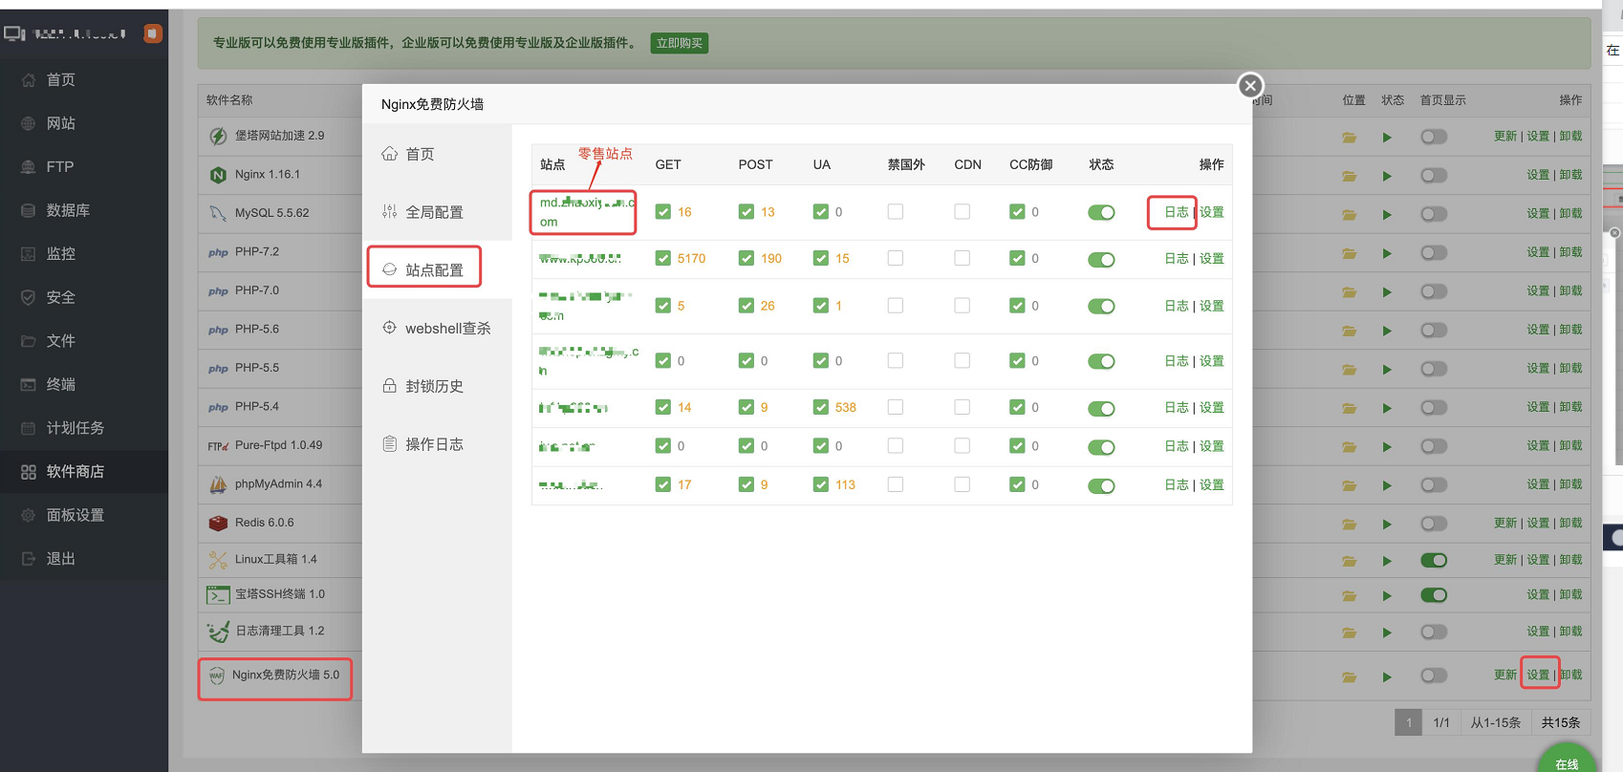Image resolution: width=1623 pixels, height=772 pixels.
Task: Click the 堡塔网站加速 2.9 icon
Action: click(x=218, y=137)
